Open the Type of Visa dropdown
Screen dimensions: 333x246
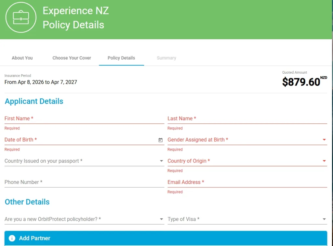coord(324,219)
